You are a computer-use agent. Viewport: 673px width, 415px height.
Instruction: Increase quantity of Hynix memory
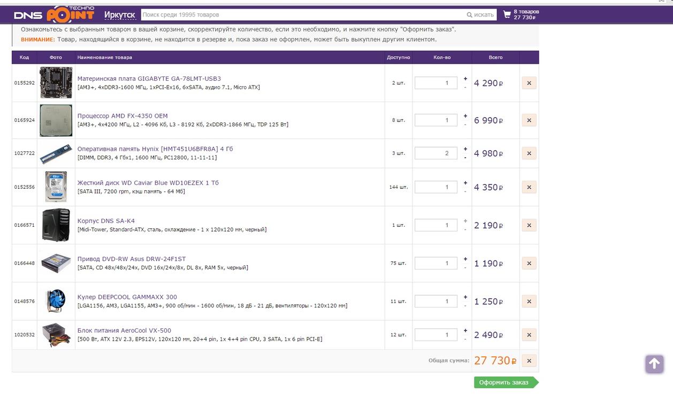pos(465,149)
